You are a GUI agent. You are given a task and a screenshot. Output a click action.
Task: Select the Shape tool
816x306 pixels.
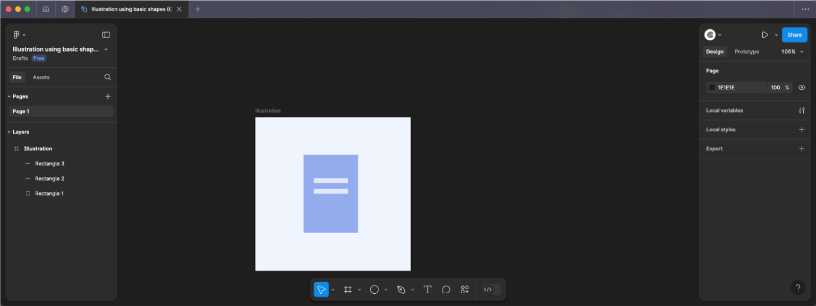click(x=375, y=290)
